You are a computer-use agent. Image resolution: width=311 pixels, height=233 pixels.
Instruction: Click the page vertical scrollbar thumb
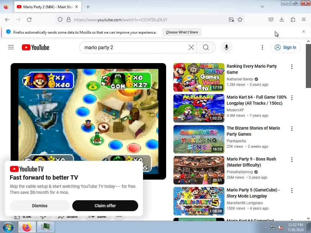point(308,66)
